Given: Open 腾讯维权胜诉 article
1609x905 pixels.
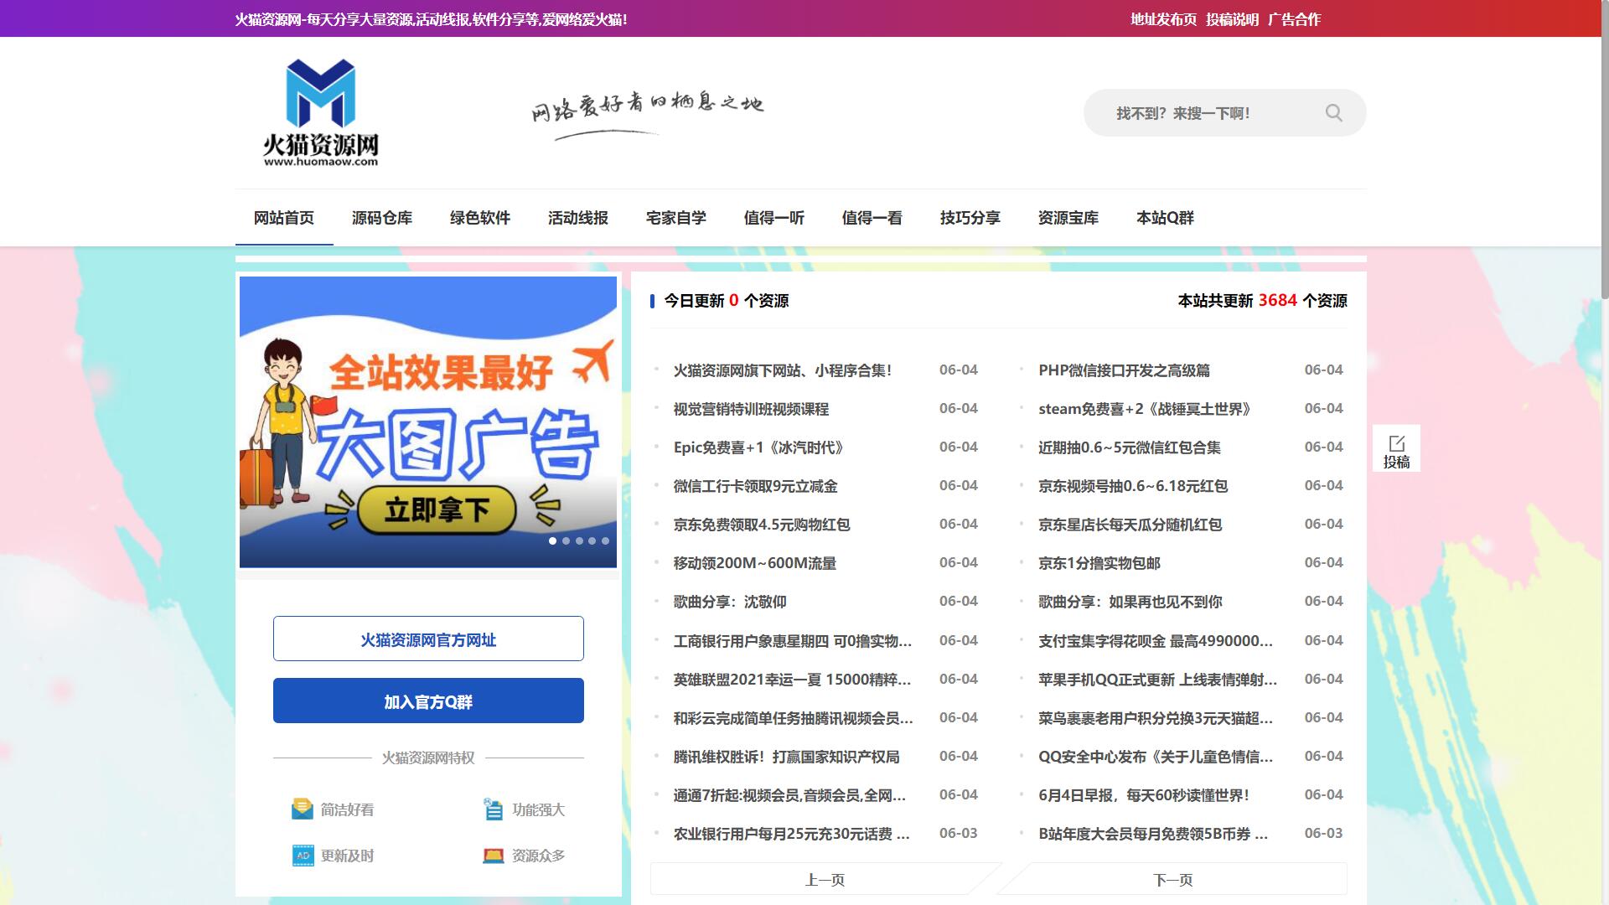Looking at the screenshot, I should click(786, 757).
